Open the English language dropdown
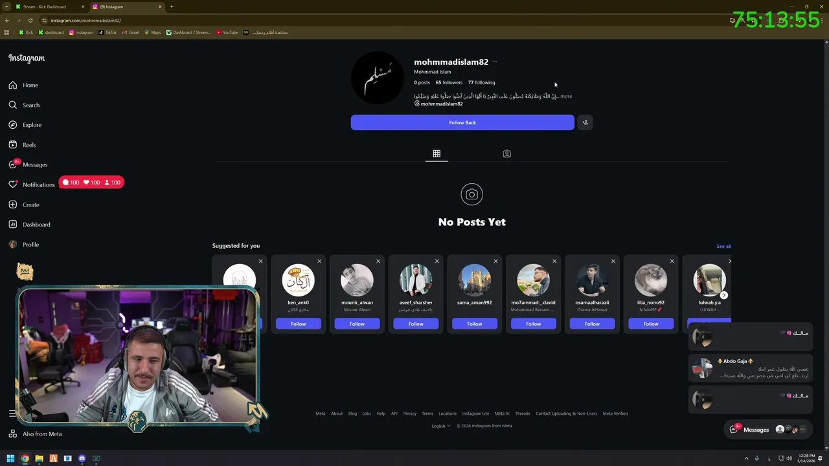 441,426
